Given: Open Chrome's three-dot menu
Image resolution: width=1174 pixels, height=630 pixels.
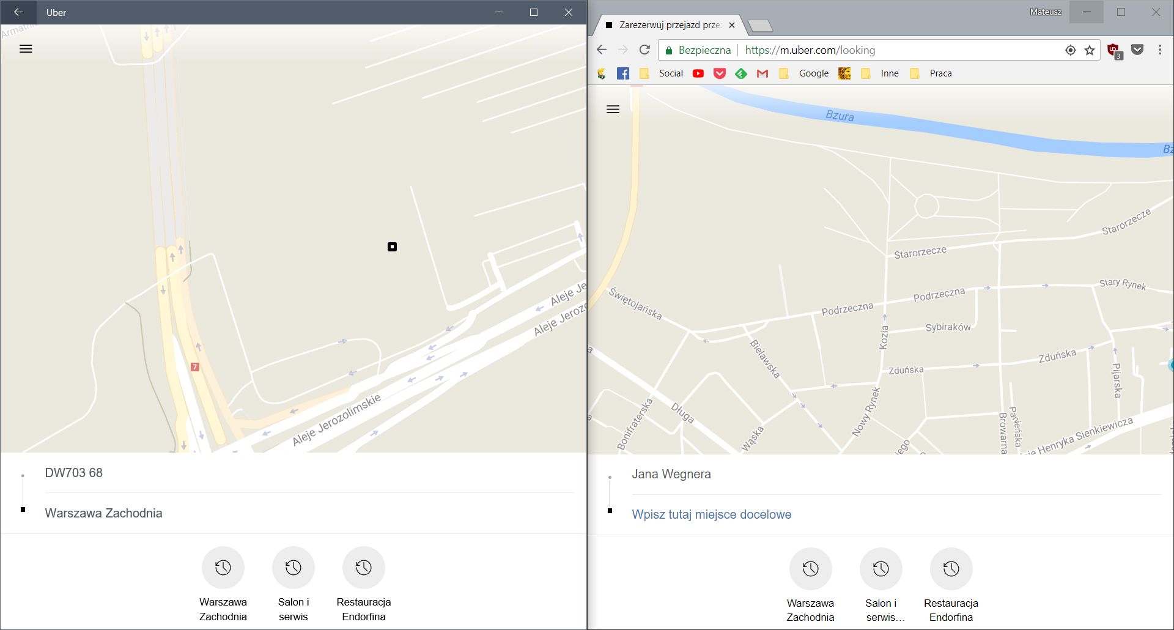Looking at the screenshot, I should [x=1159, y=50].
